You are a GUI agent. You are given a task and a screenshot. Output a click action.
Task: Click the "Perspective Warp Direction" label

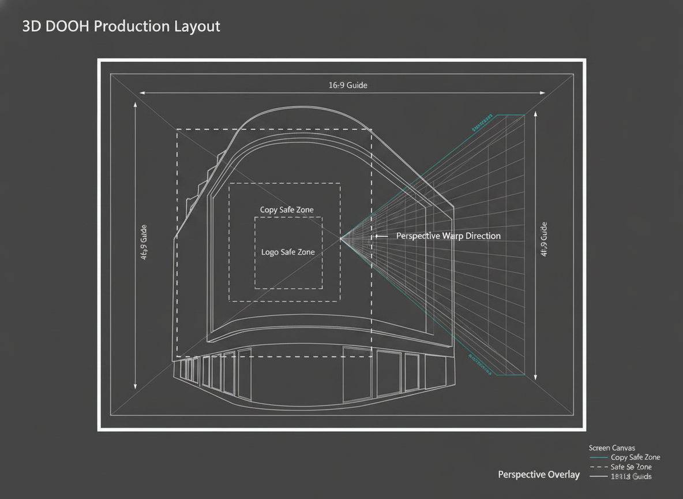click(448, 236)
